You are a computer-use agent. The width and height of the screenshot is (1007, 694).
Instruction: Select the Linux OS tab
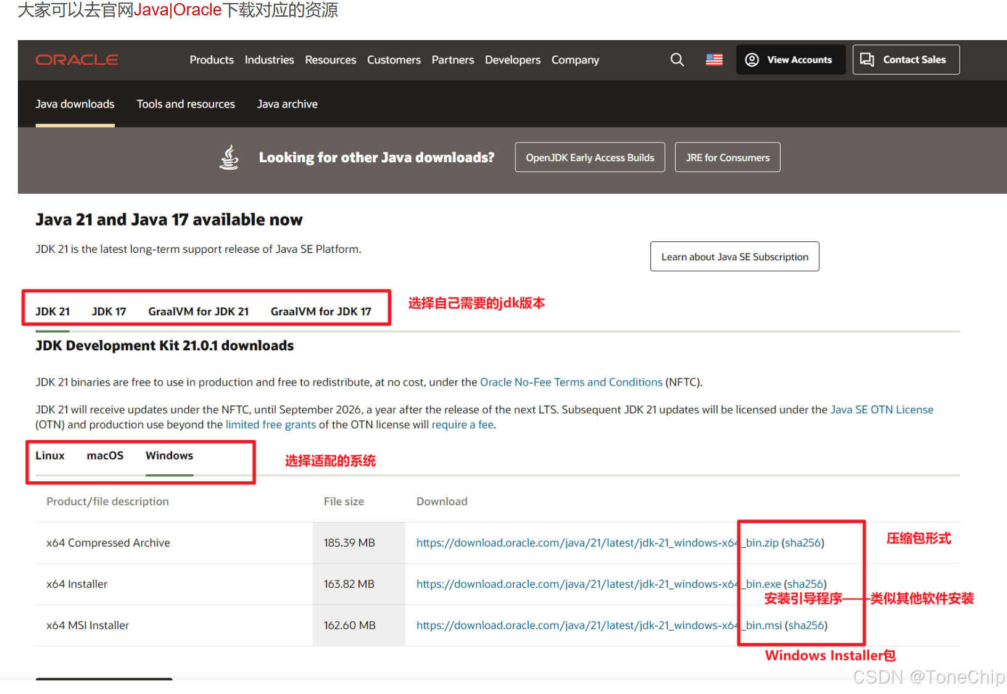(50, 455)
